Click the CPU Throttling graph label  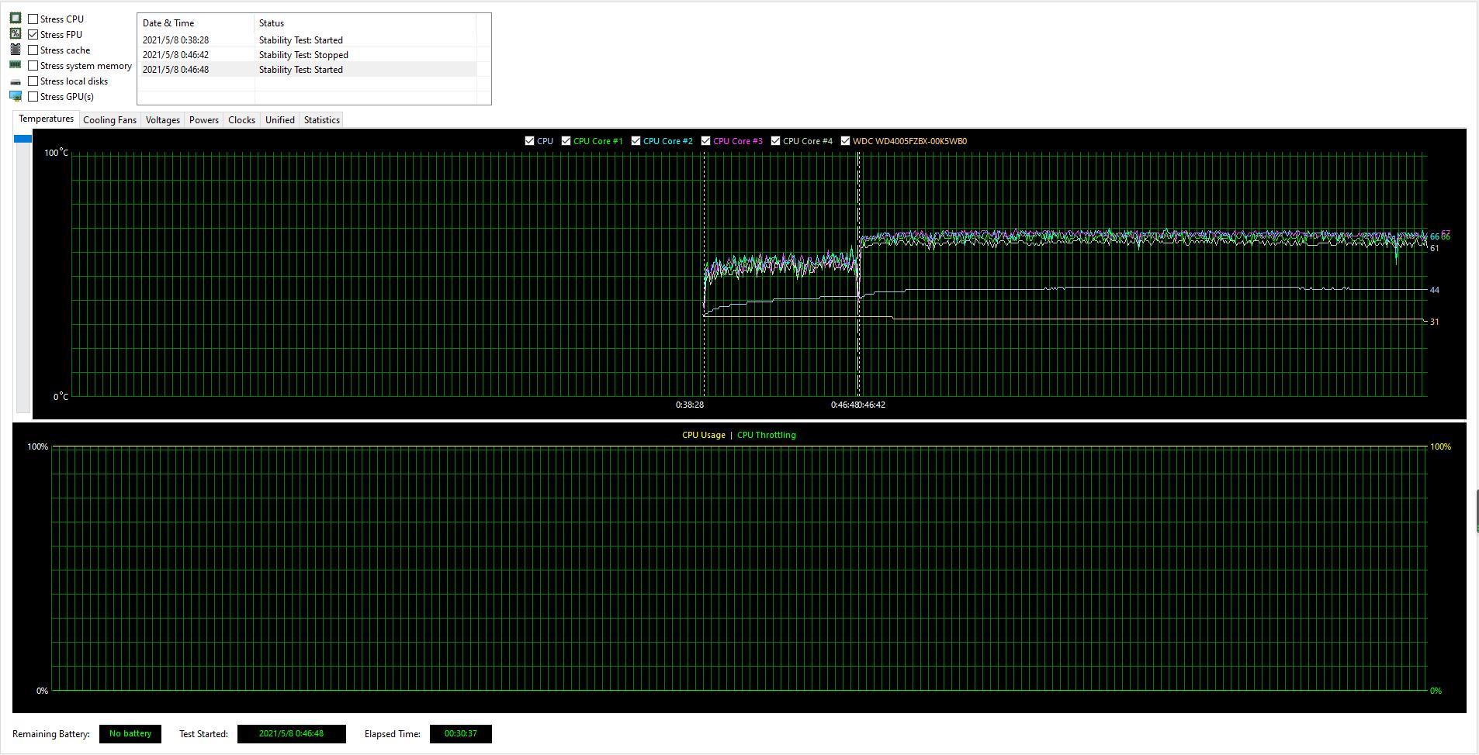[x=766, y=435]
